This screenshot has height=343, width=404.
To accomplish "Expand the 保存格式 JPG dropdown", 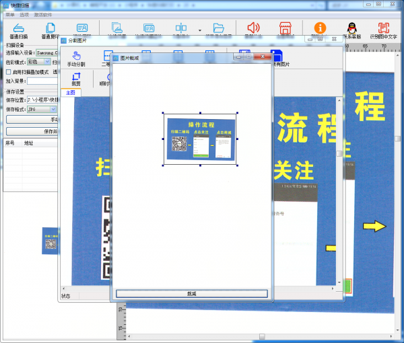I will click(42, 109).
